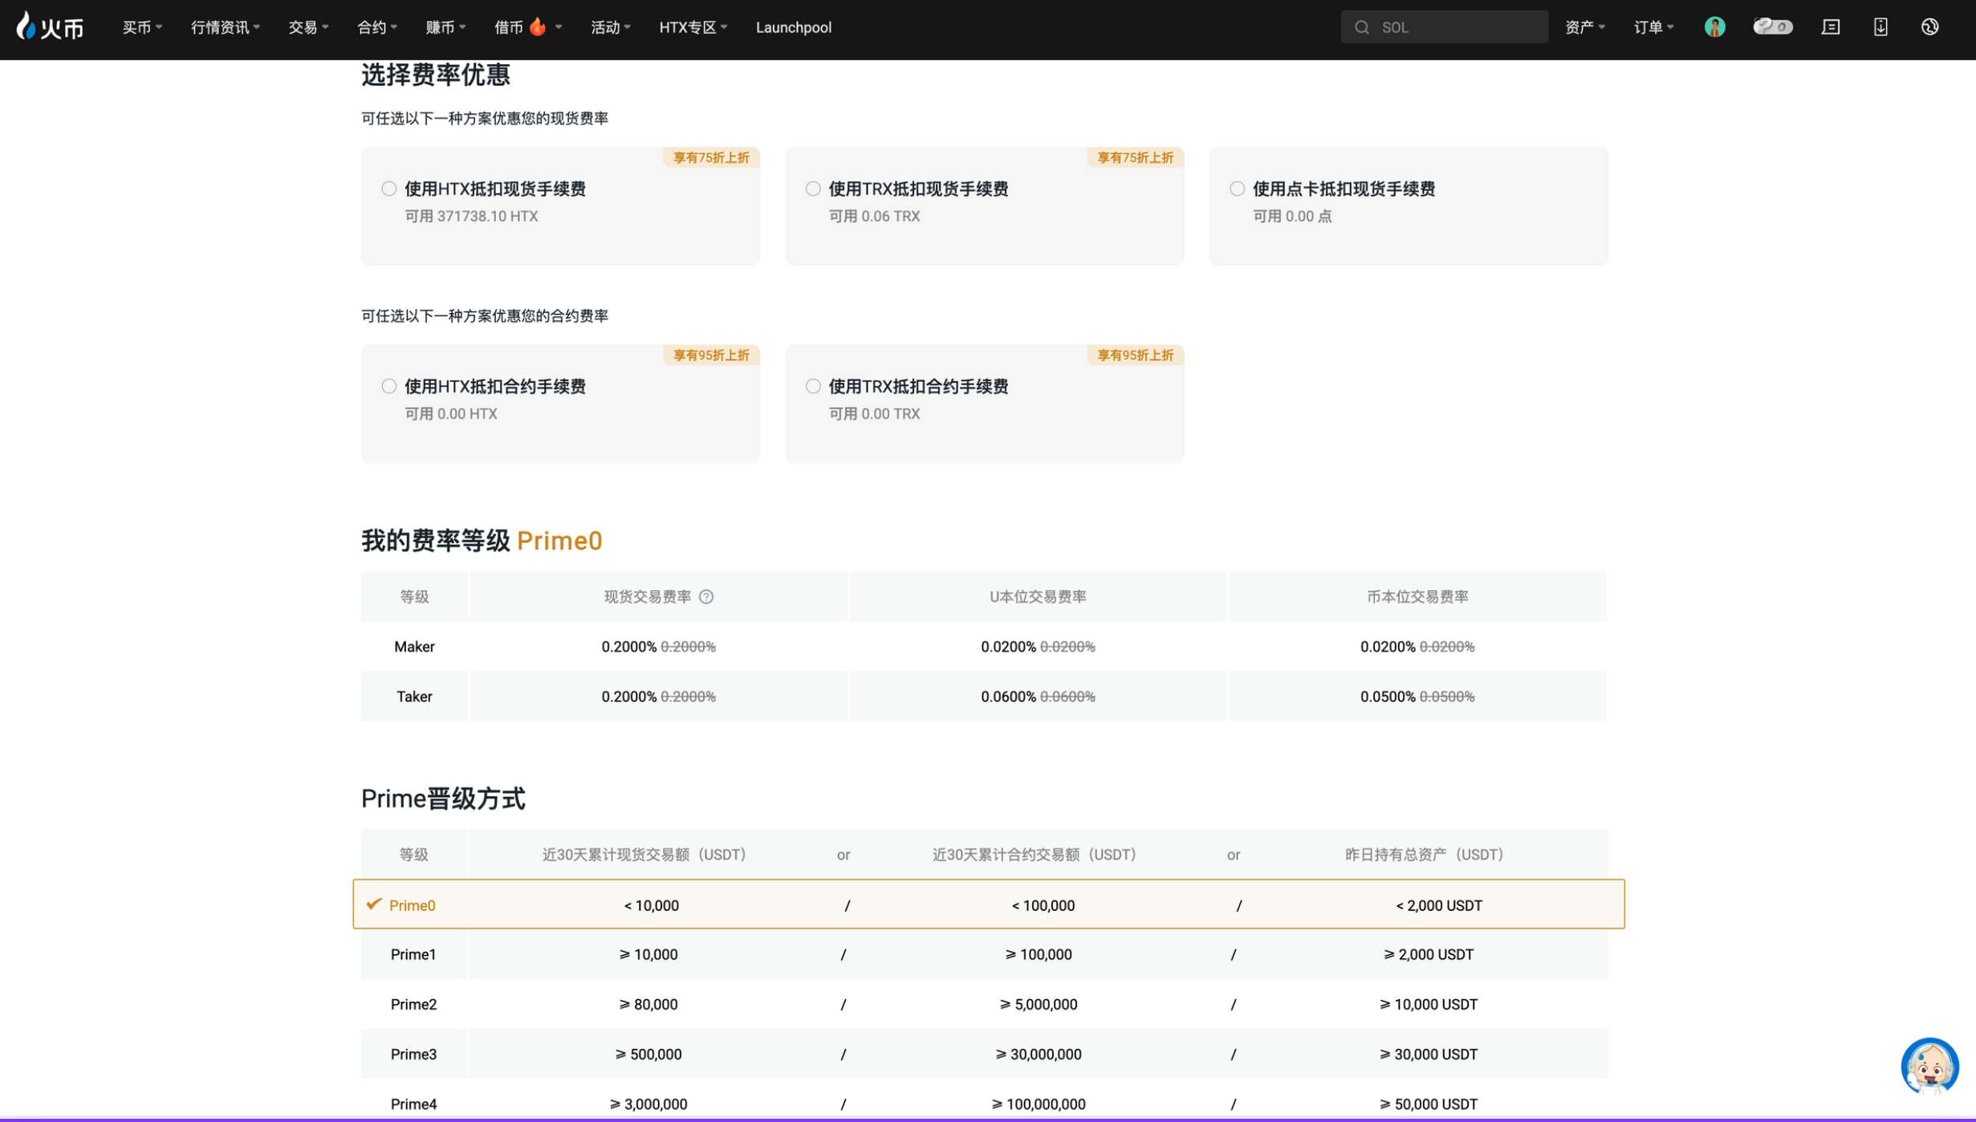Expand the 行情资讯 dropdown menu
1976x1122 pixels.
[x=226, y=27]
